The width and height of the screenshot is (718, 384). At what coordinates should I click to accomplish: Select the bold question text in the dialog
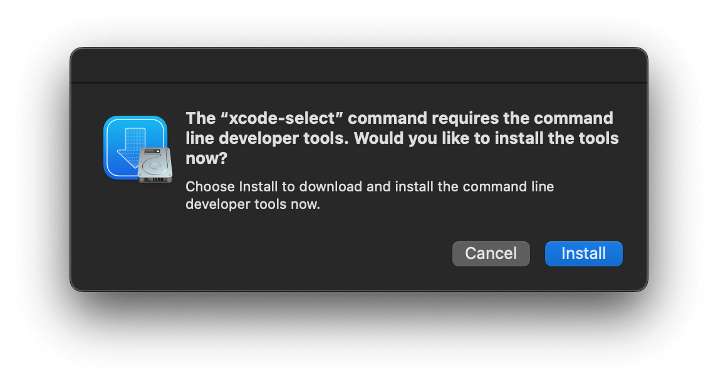[401, 138]
